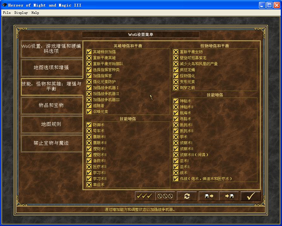This screenshot has height=226, width=282.
Task: Toggle the 重新平衡开始部队 checkbox
Action: 89,64
